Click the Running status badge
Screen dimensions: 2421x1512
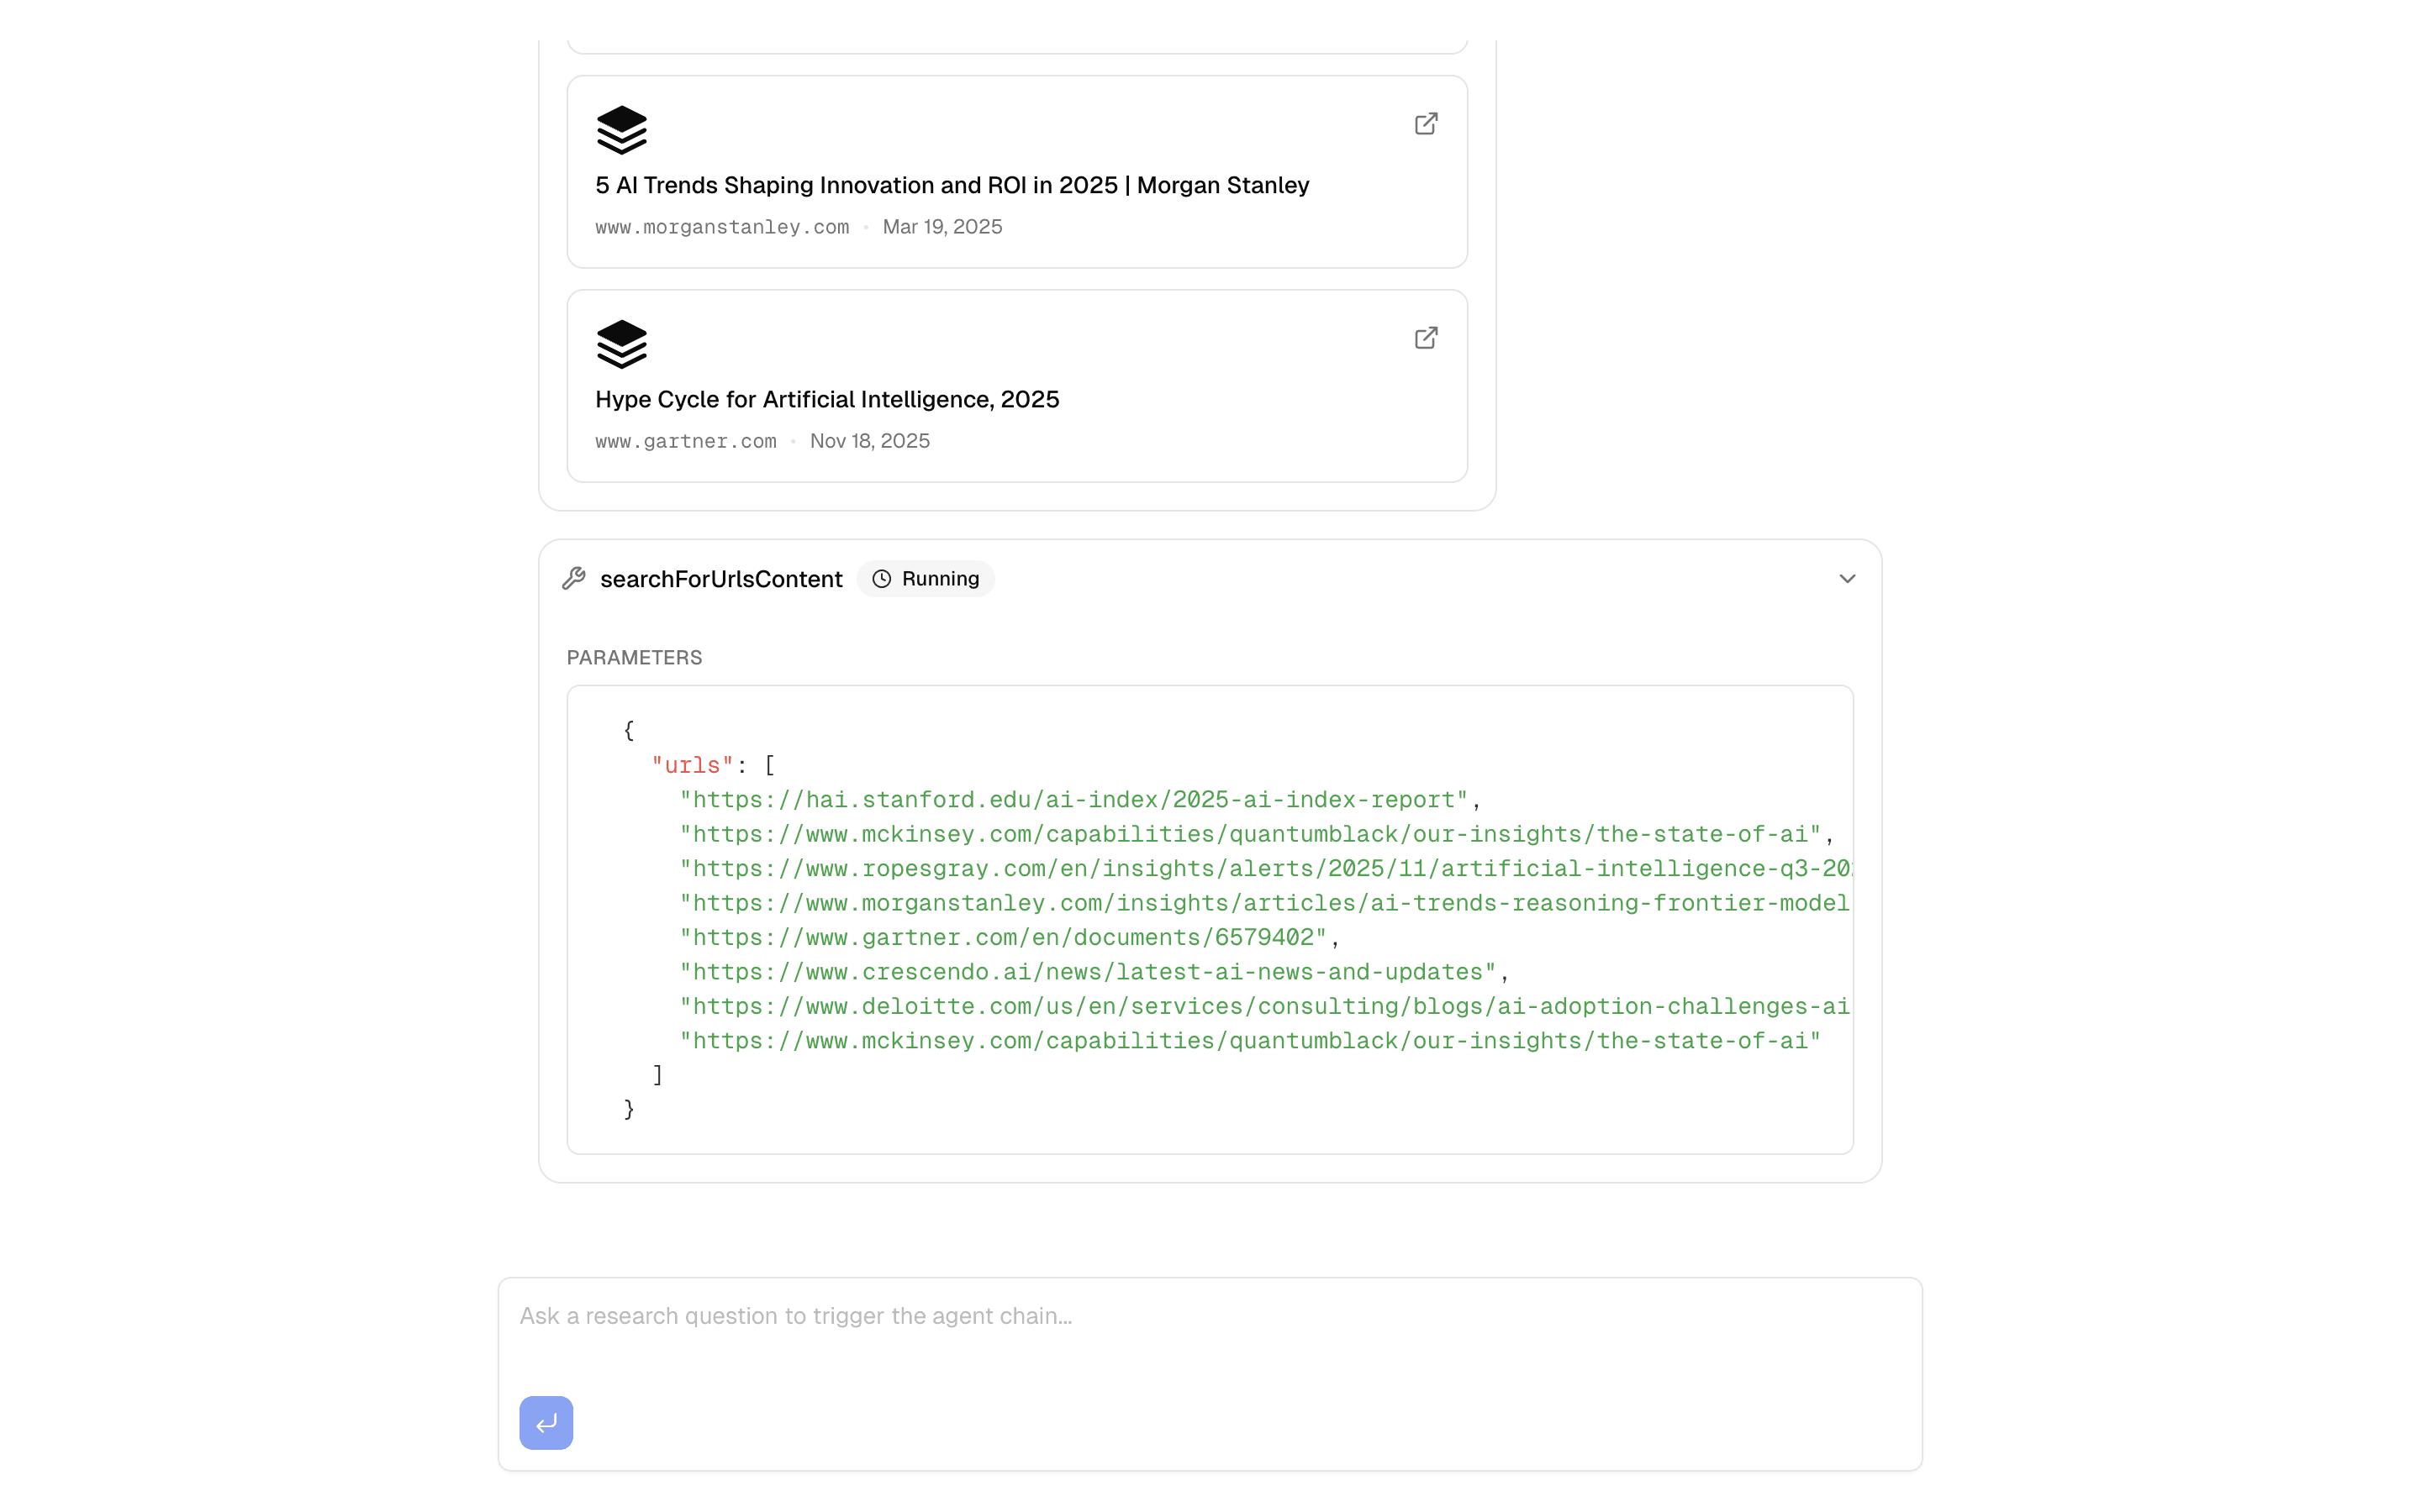pyautogui.click(x=926, y=578)
